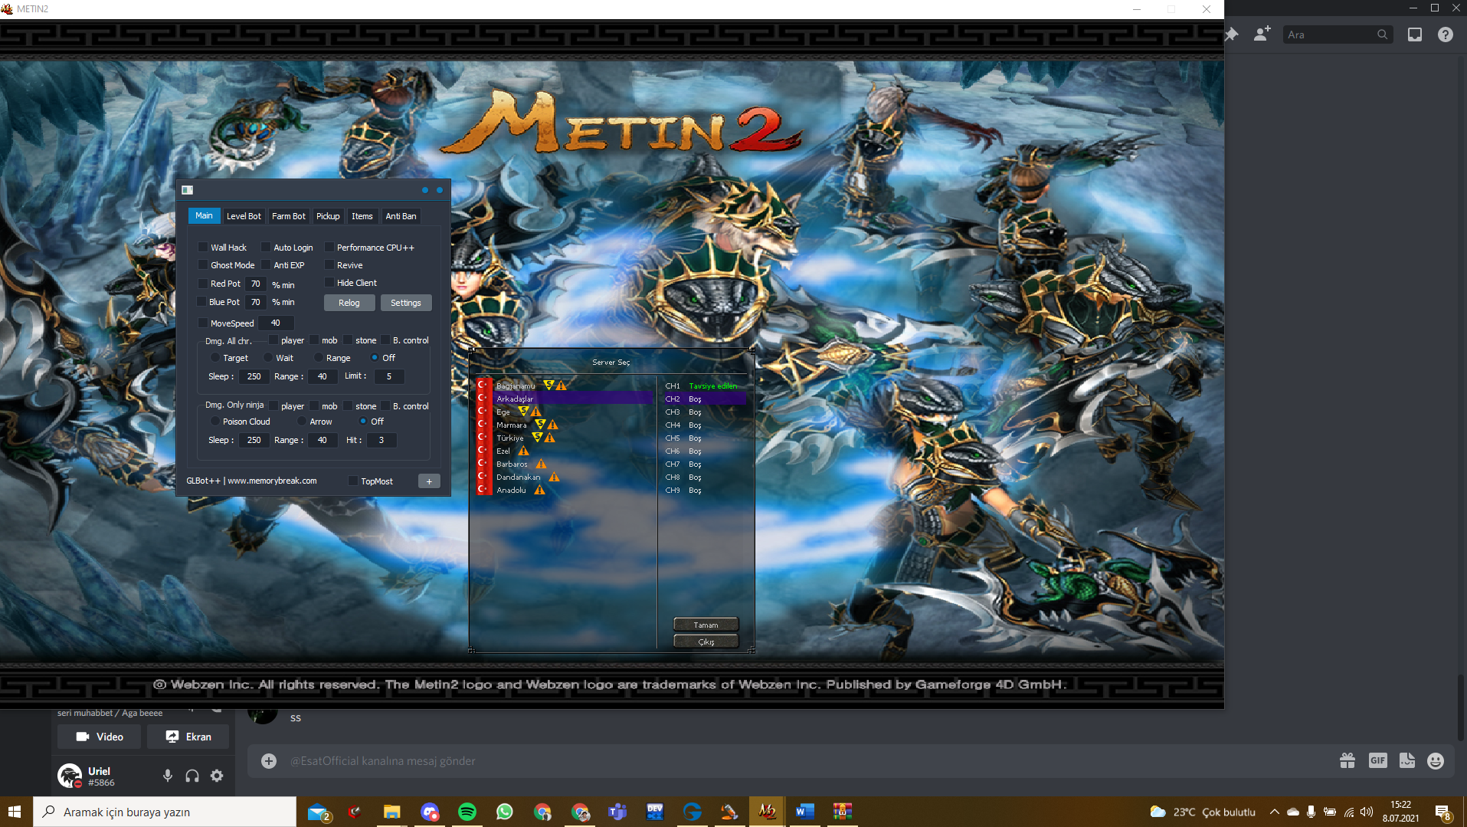Click the Relog button
Screen dimensions: 1467x827
(349, 303)
